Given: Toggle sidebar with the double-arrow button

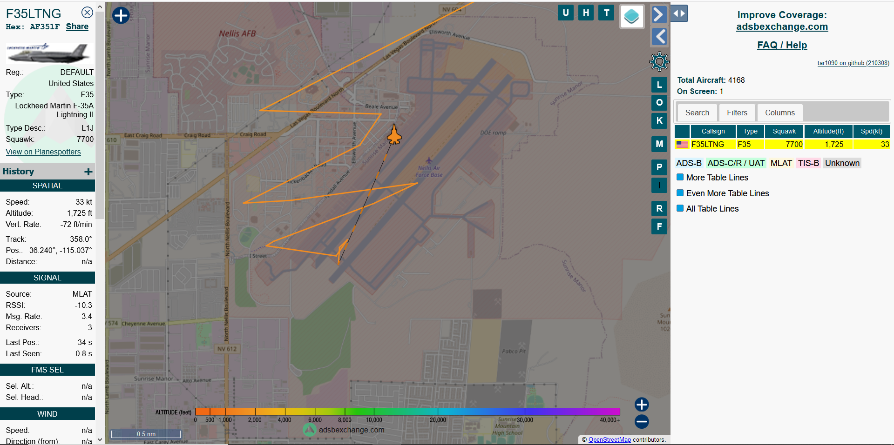Looking at the screenshot, I should click(x=679, y=13).
